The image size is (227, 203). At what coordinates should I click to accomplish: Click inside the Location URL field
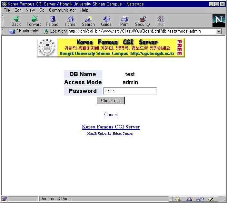(142, 31)
